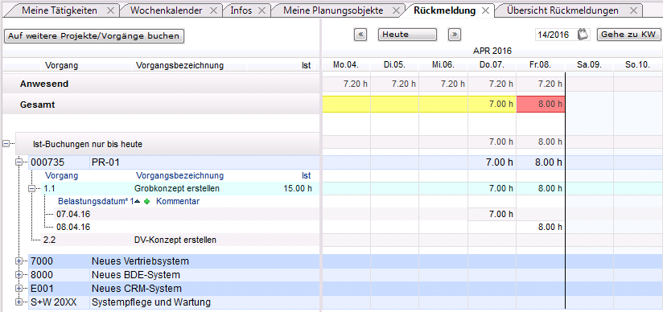Image resolution: width=663 pixels, height=312 pixels.
Task: Click the Do.07. day column header
Action: [x=492, y=65]
